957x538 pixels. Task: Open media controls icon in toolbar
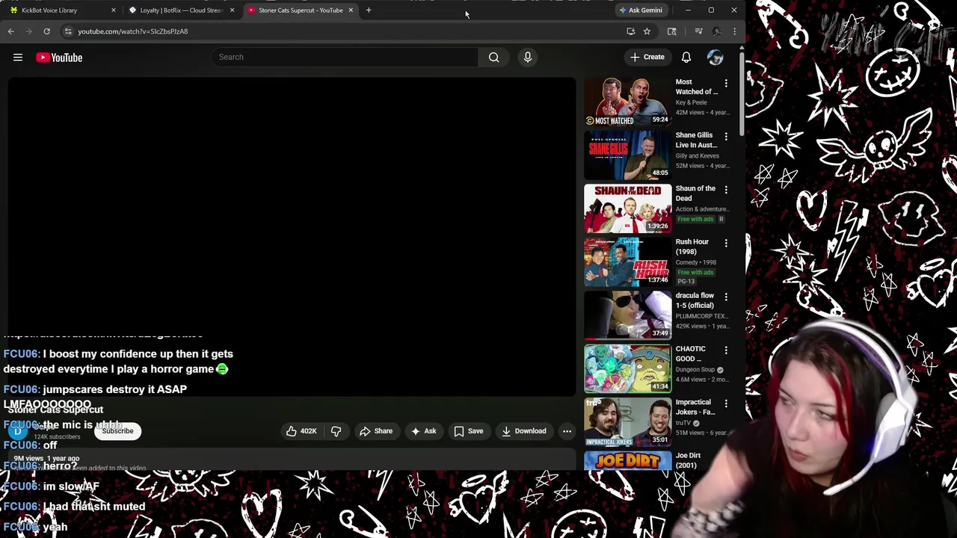698,31
